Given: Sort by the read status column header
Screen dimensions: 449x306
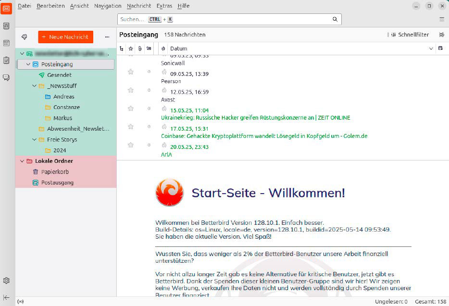Looking at the screenshot, I should point(149,49).
